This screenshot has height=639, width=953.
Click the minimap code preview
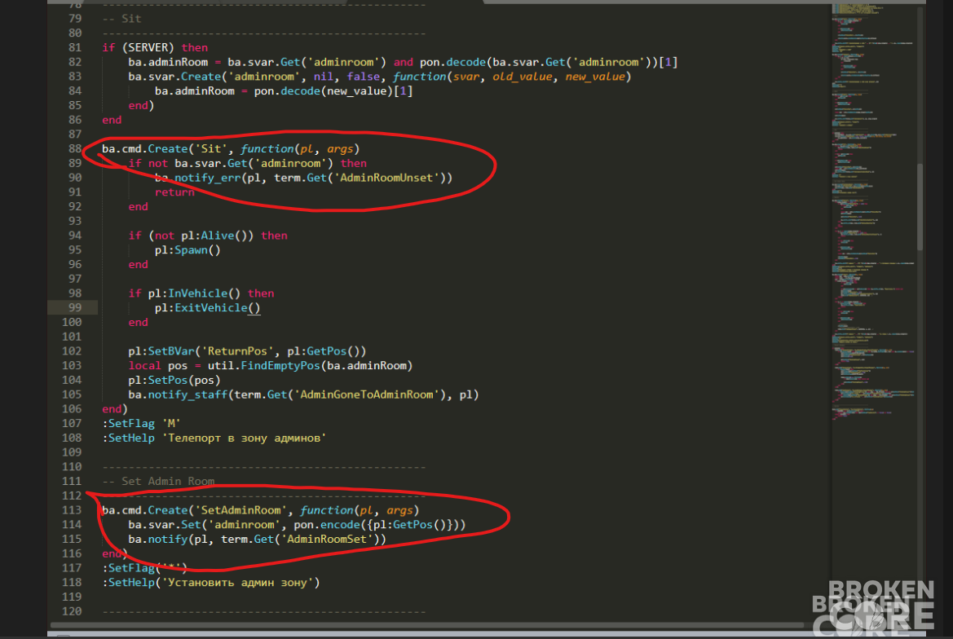click(x=873, y=213)
